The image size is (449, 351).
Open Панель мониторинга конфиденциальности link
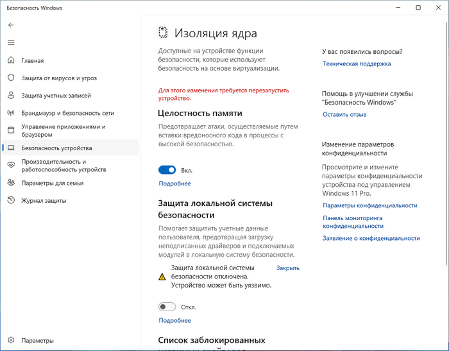(353, 221)
